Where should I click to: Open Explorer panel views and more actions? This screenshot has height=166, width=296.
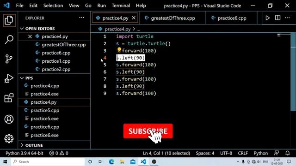tap(81, 18)
